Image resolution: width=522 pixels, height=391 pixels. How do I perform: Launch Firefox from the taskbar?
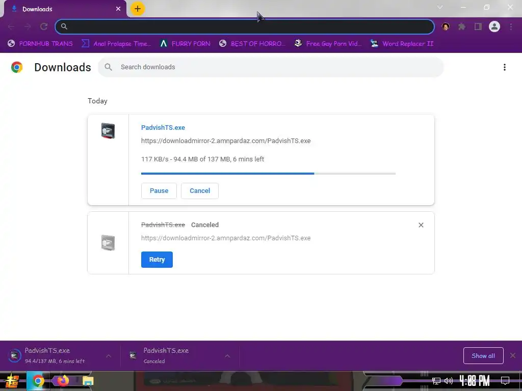pos(63,381)
